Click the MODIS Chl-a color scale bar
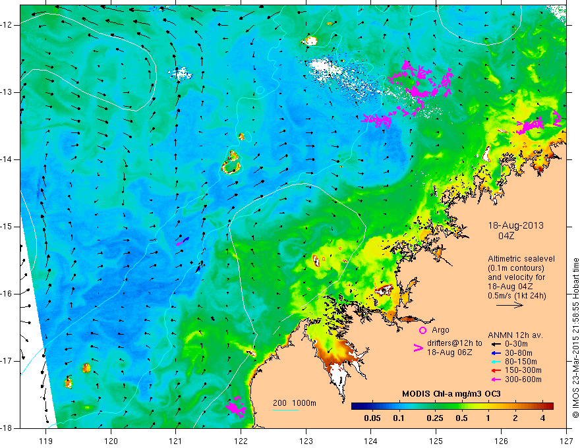580x448 pixels. coord(452,406)
